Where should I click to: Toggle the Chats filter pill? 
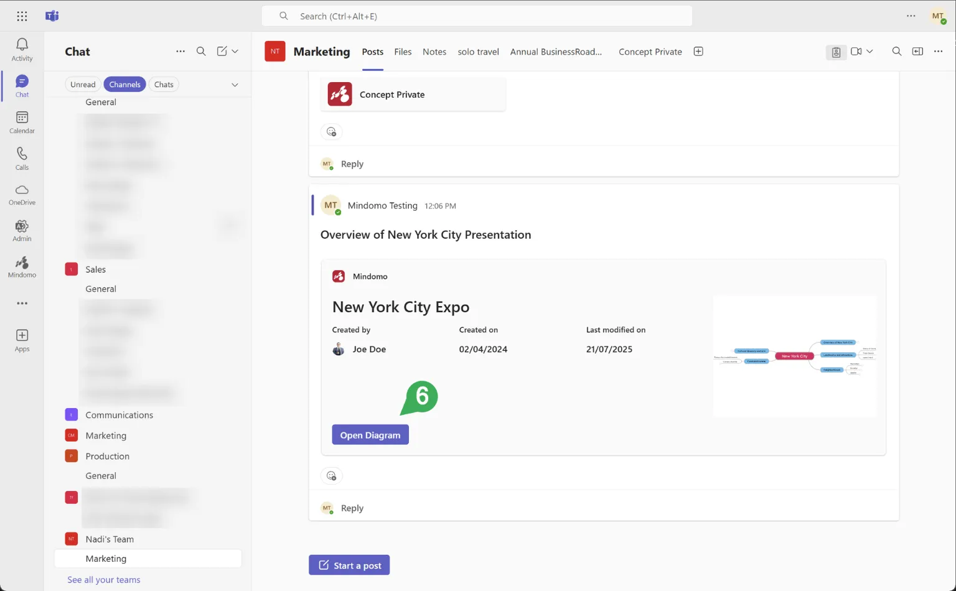[x=164, y=85]
